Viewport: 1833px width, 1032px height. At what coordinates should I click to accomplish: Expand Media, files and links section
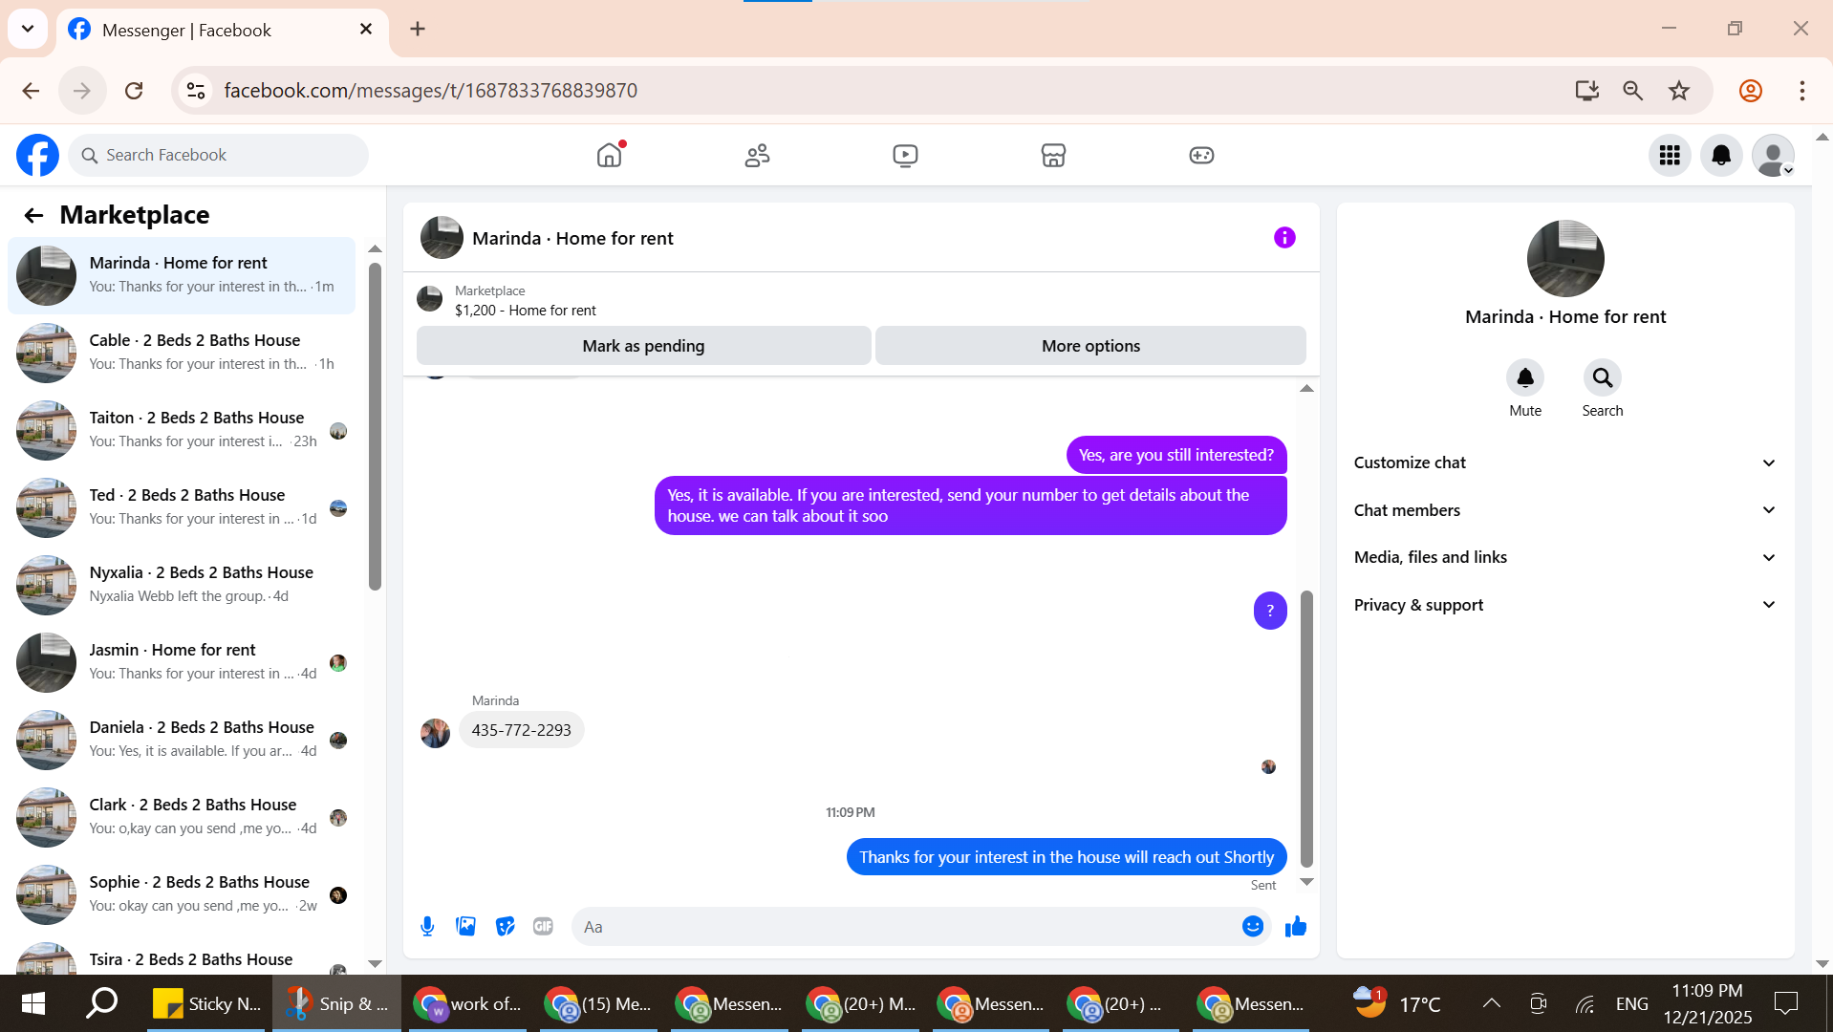click(1564, 557)
